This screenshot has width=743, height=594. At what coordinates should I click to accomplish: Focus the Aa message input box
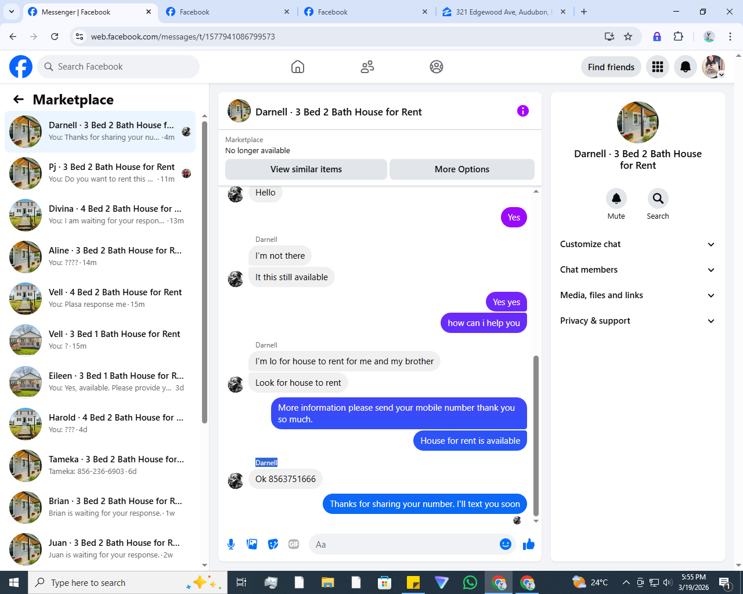point(404,544)
